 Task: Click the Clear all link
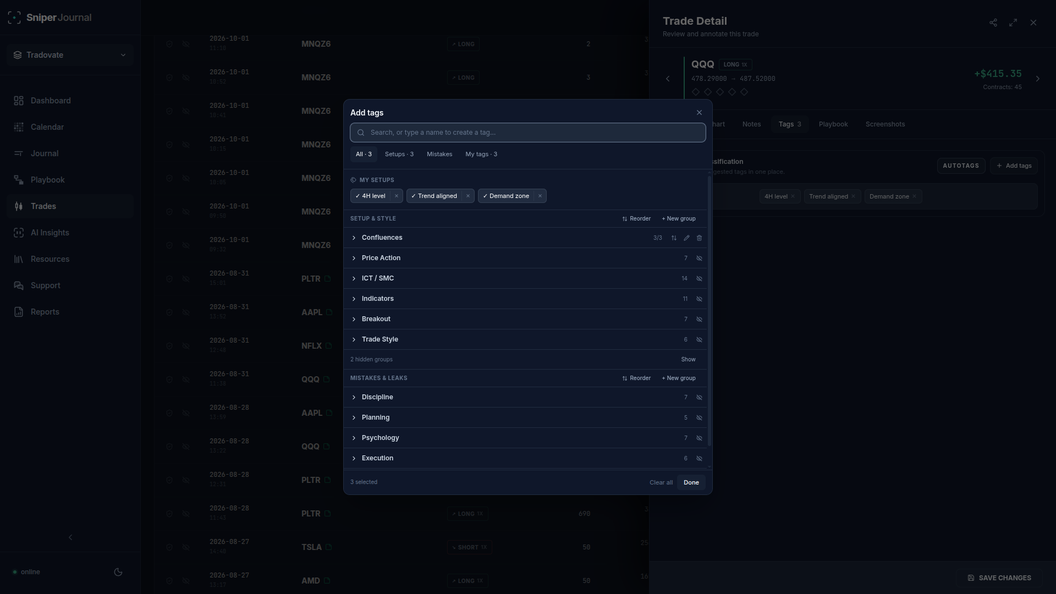[661, 482]
